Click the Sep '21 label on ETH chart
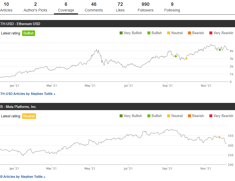This screenshot has width=235, height=181. [167, 86]
